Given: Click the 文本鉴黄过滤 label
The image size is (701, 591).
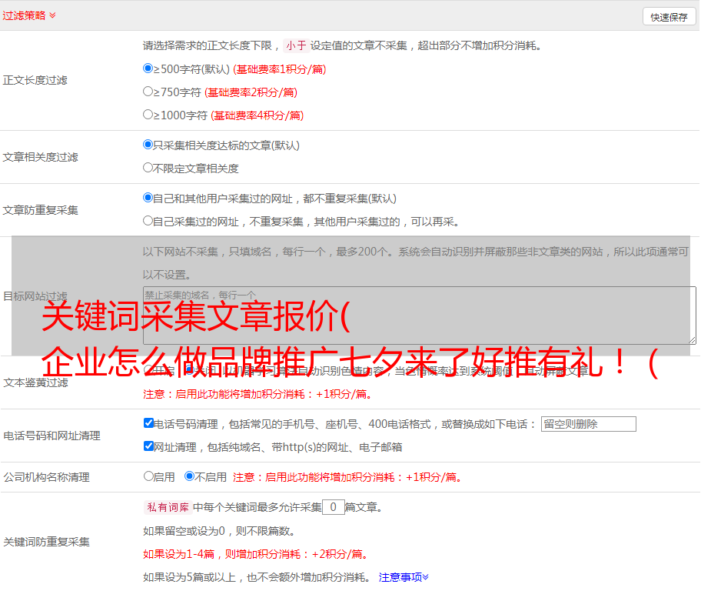Looking at the screenshot, I should pyautogui.click(x=36, y=382).
